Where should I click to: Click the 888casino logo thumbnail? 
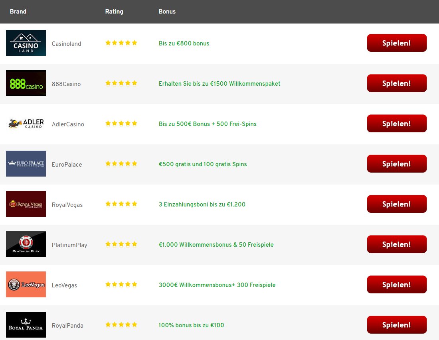click(x=26, y=83)
